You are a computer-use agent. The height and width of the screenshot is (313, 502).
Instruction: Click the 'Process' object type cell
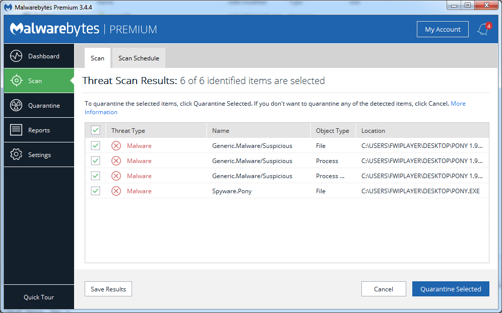[327, 161]
